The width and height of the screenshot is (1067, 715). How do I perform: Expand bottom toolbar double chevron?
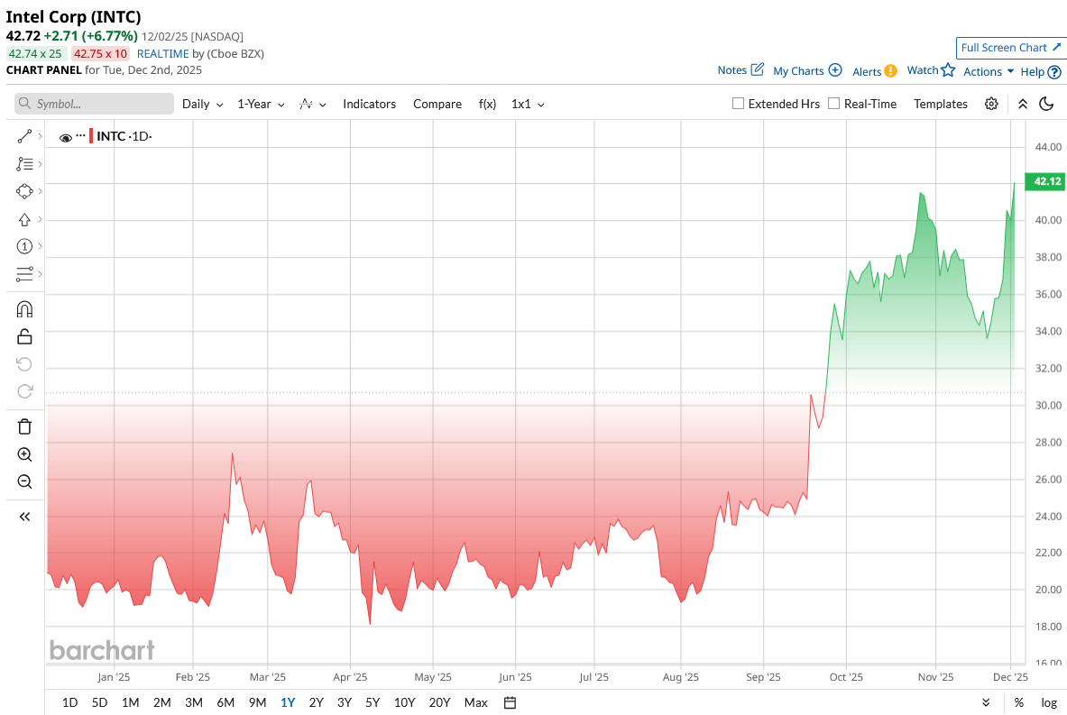[986, 702]
